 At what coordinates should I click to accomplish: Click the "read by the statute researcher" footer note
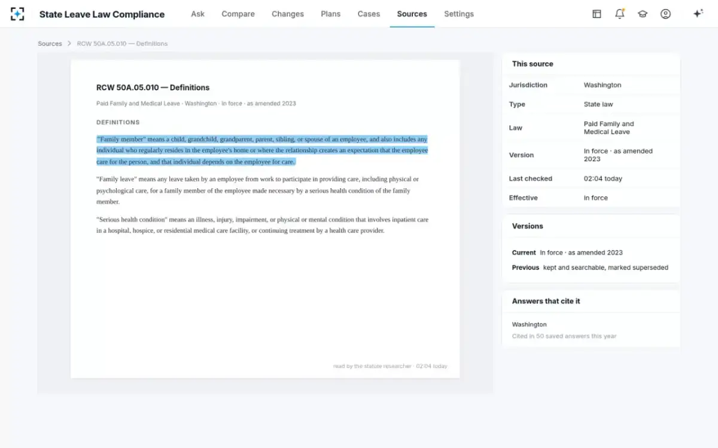click(390, 366)
